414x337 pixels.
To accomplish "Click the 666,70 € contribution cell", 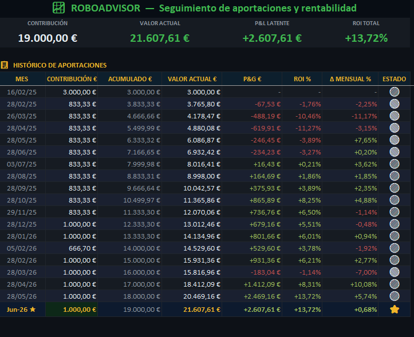I will (x=72, y=248).
